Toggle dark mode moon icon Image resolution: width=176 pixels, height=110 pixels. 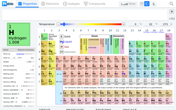[x=154, y=4]
